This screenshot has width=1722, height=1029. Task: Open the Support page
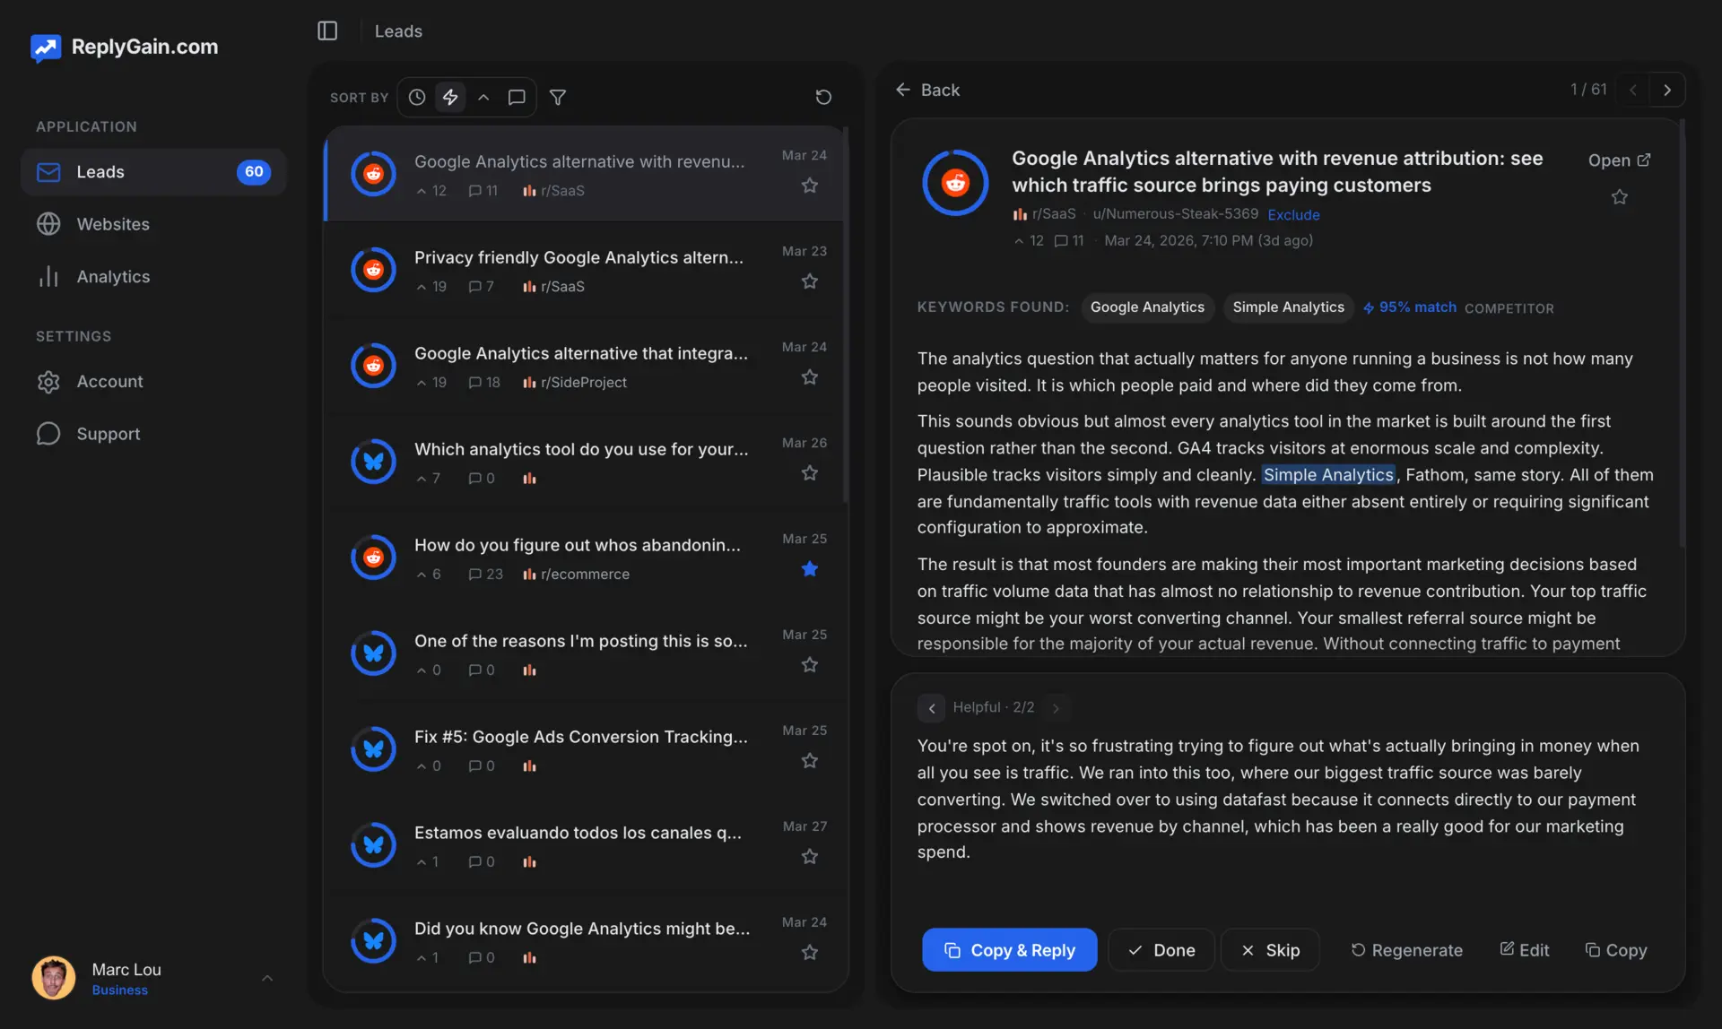coord(153,434)
